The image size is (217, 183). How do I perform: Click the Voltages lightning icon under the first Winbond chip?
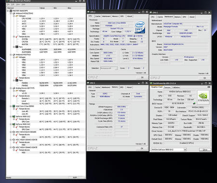(17, 16)
